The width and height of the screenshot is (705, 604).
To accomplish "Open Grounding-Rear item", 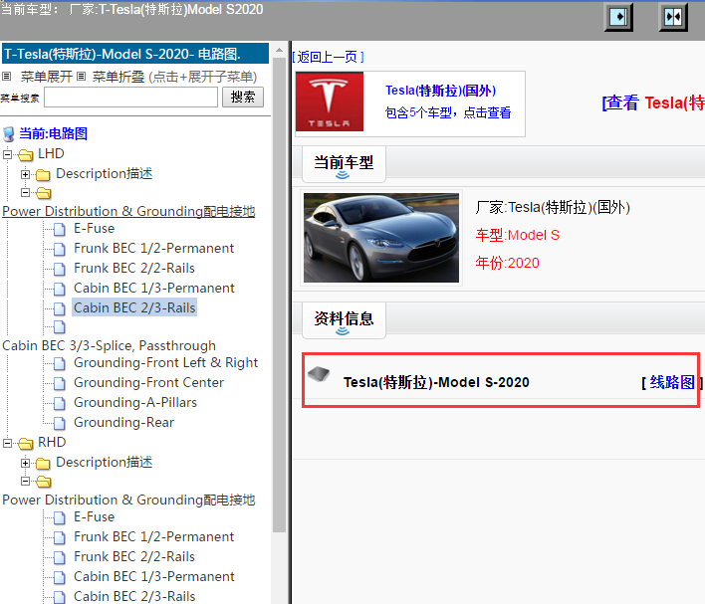I will coord(123,423).
